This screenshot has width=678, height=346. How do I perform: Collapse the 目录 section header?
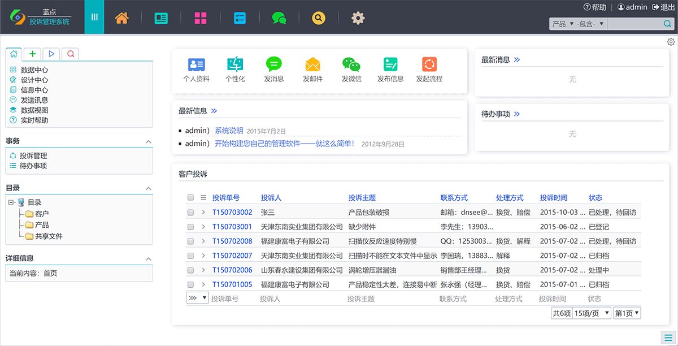tap(150, 187)
